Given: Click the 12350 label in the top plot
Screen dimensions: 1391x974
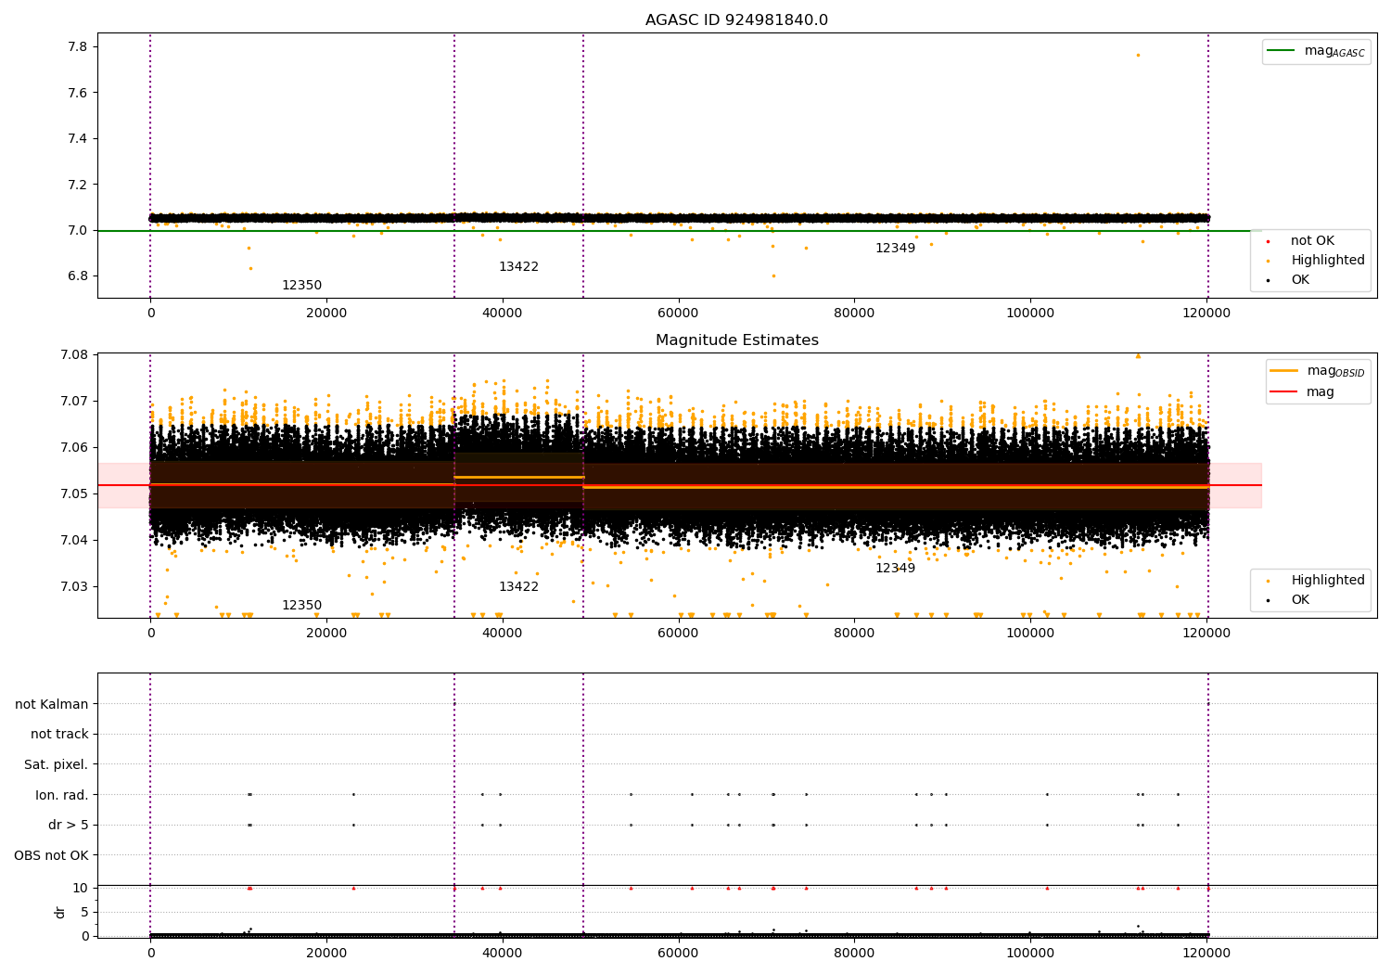Looking at the screenshot, I should click(301, 286).
